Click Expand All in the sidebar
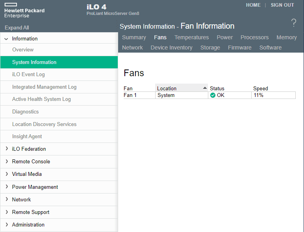Viewport: 304px width, 232px height. coord(17,27)
